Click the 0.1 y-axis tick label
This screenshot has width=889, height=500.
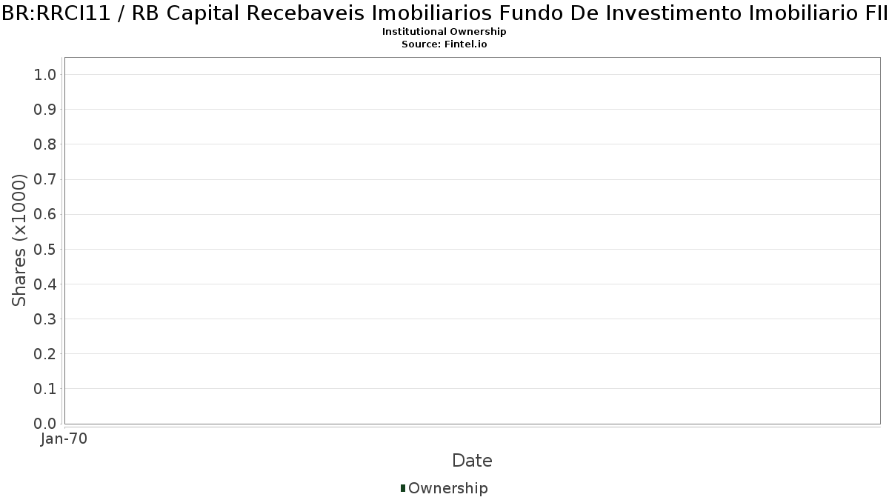tap(45, 388)
